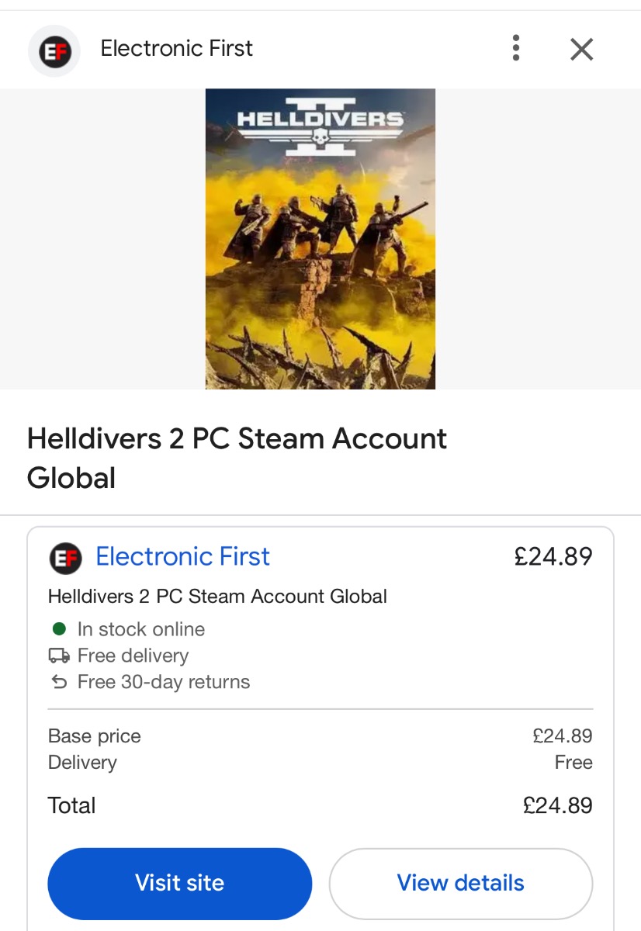Click the product subtitle under the seller name

click(217, 597)
